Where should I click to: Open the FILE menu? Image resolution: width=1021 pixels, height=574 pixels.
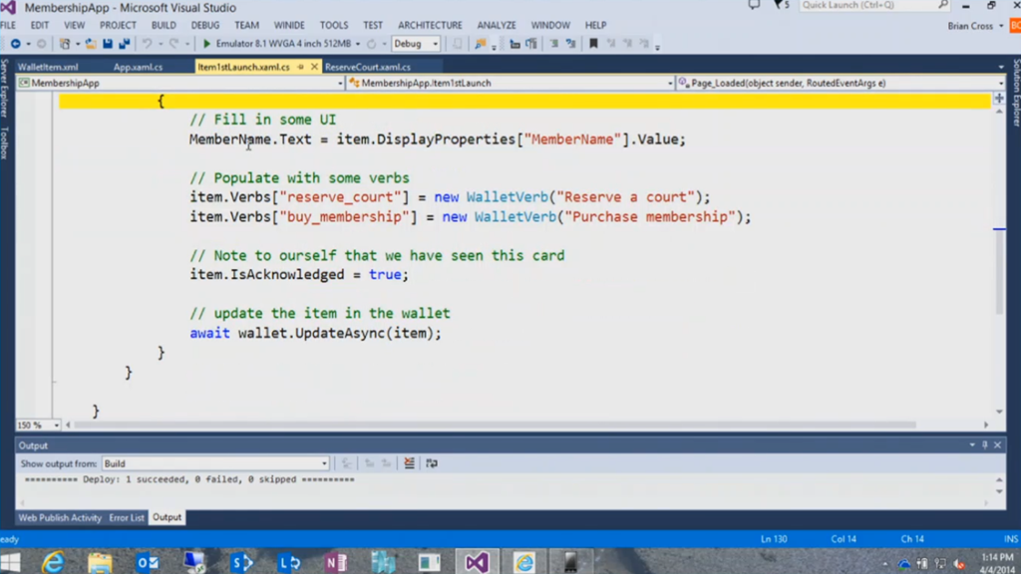coord(8,25)
